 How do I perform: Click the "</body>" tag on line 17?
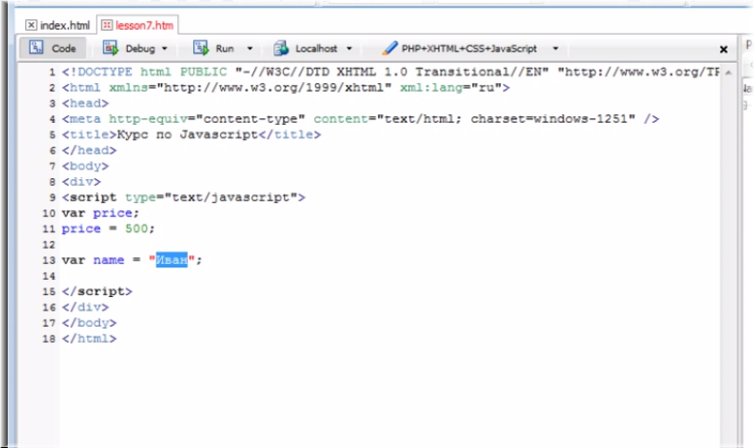pyautogui.click(x=89, y=322)
